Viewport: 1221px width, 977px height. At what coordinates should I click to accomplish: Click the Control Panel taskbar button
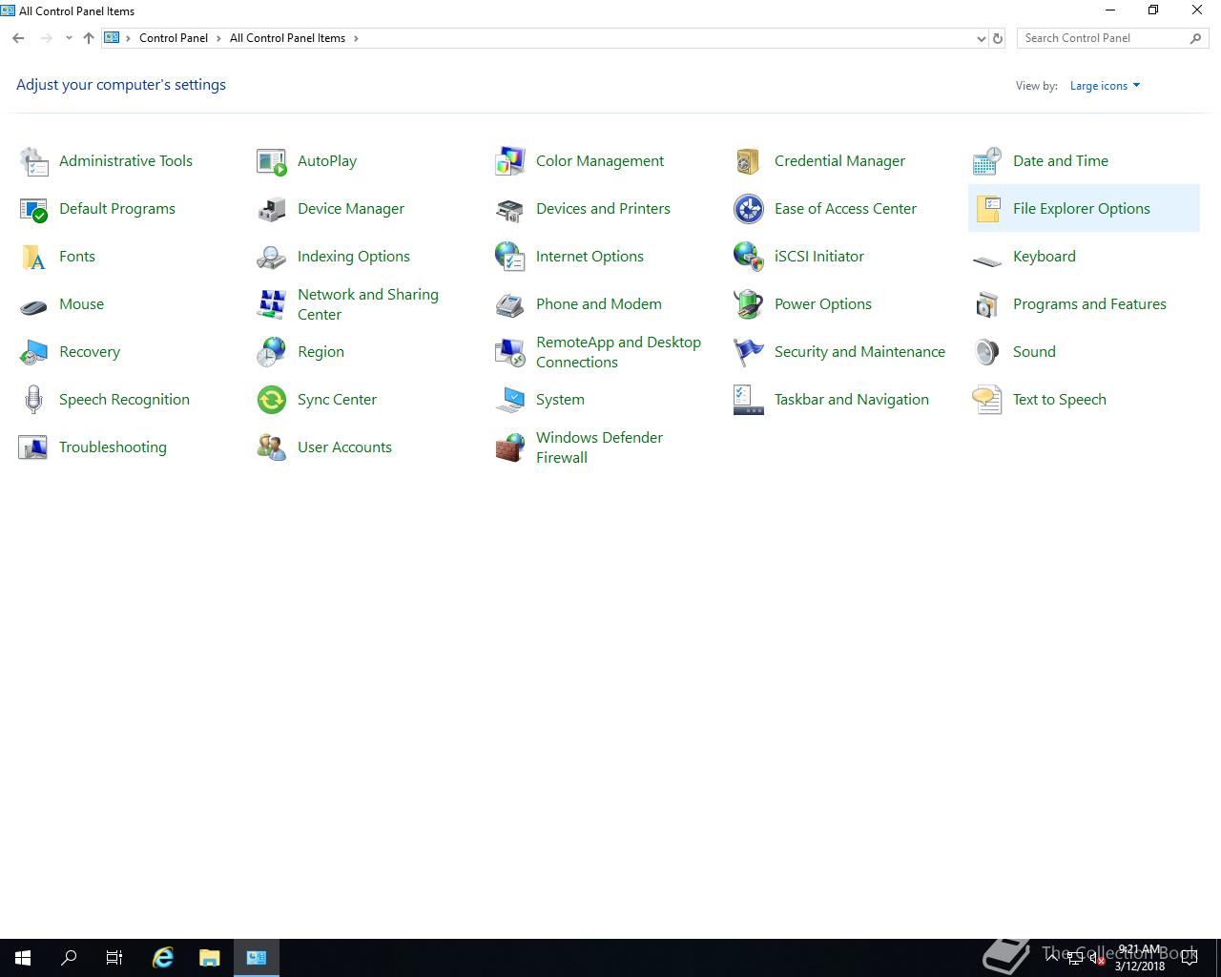pos(257,958)
